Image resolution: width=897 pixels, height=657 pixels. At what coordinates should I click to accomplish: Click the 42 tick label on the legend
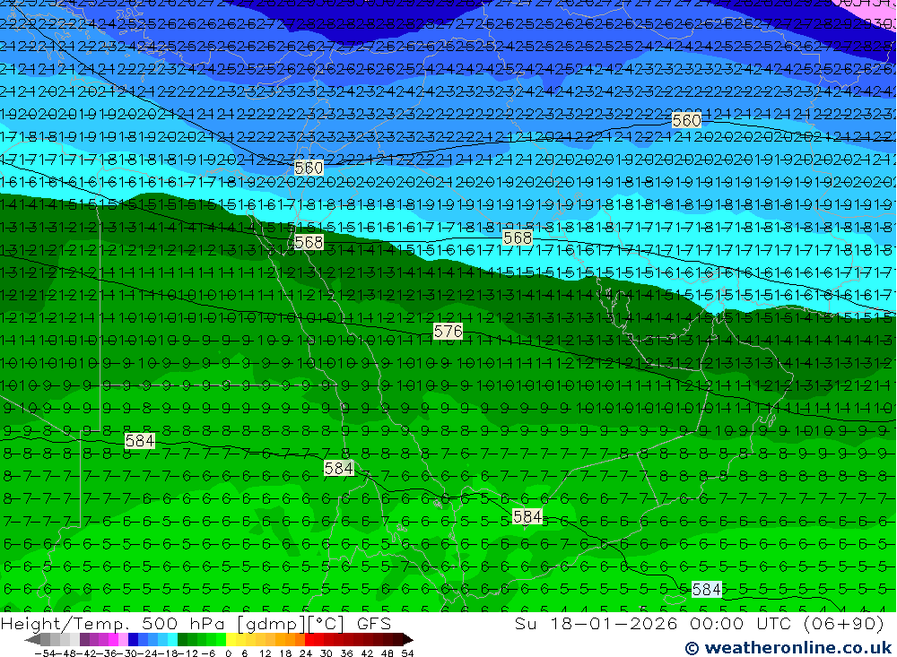pos(367,653)
